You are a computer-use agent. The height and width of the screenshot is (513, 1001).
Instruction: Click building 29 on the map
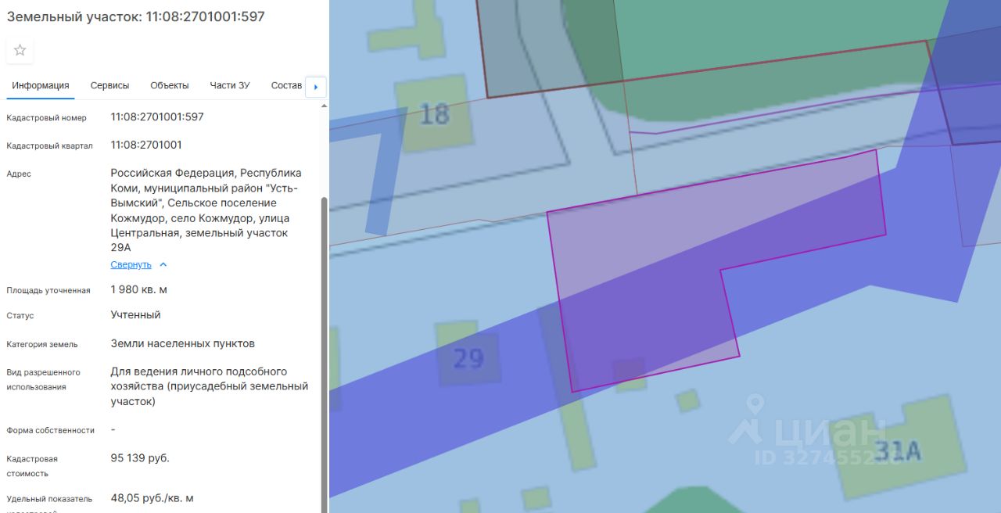pyautogui.click(x=468, y=358)
